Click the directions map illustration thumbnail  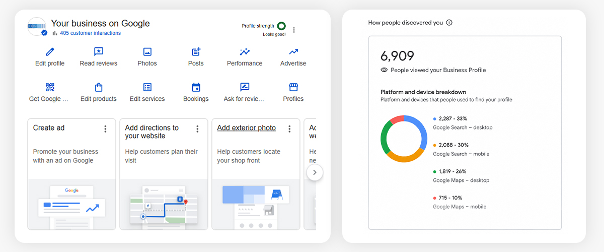point(164,204)
